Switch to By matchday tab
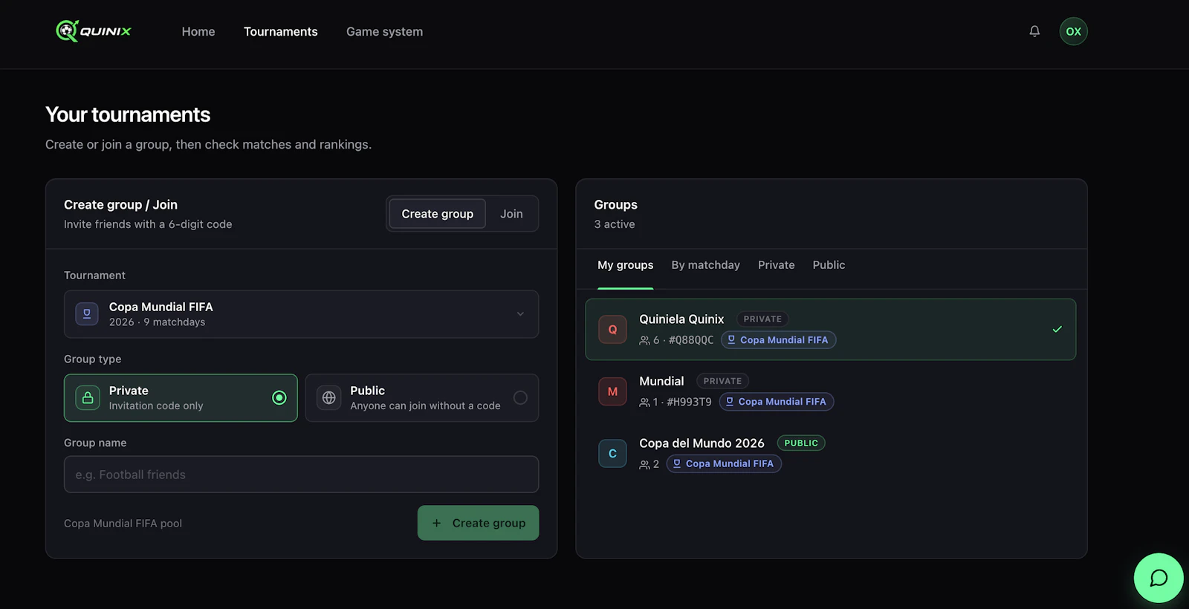Image resolution: width=1189 pixels, height=609 pixels. [x=705, y=265]
